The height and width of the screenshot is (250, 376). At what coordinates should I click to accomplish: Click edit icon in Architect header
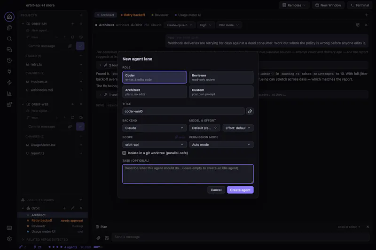pos(358,25)
